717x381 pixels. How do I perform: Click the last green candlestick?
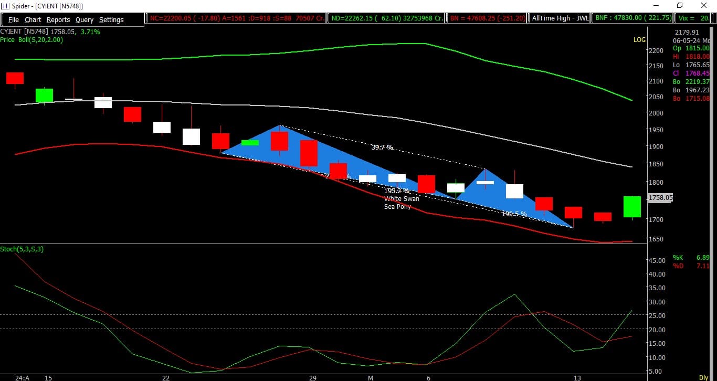632,207
